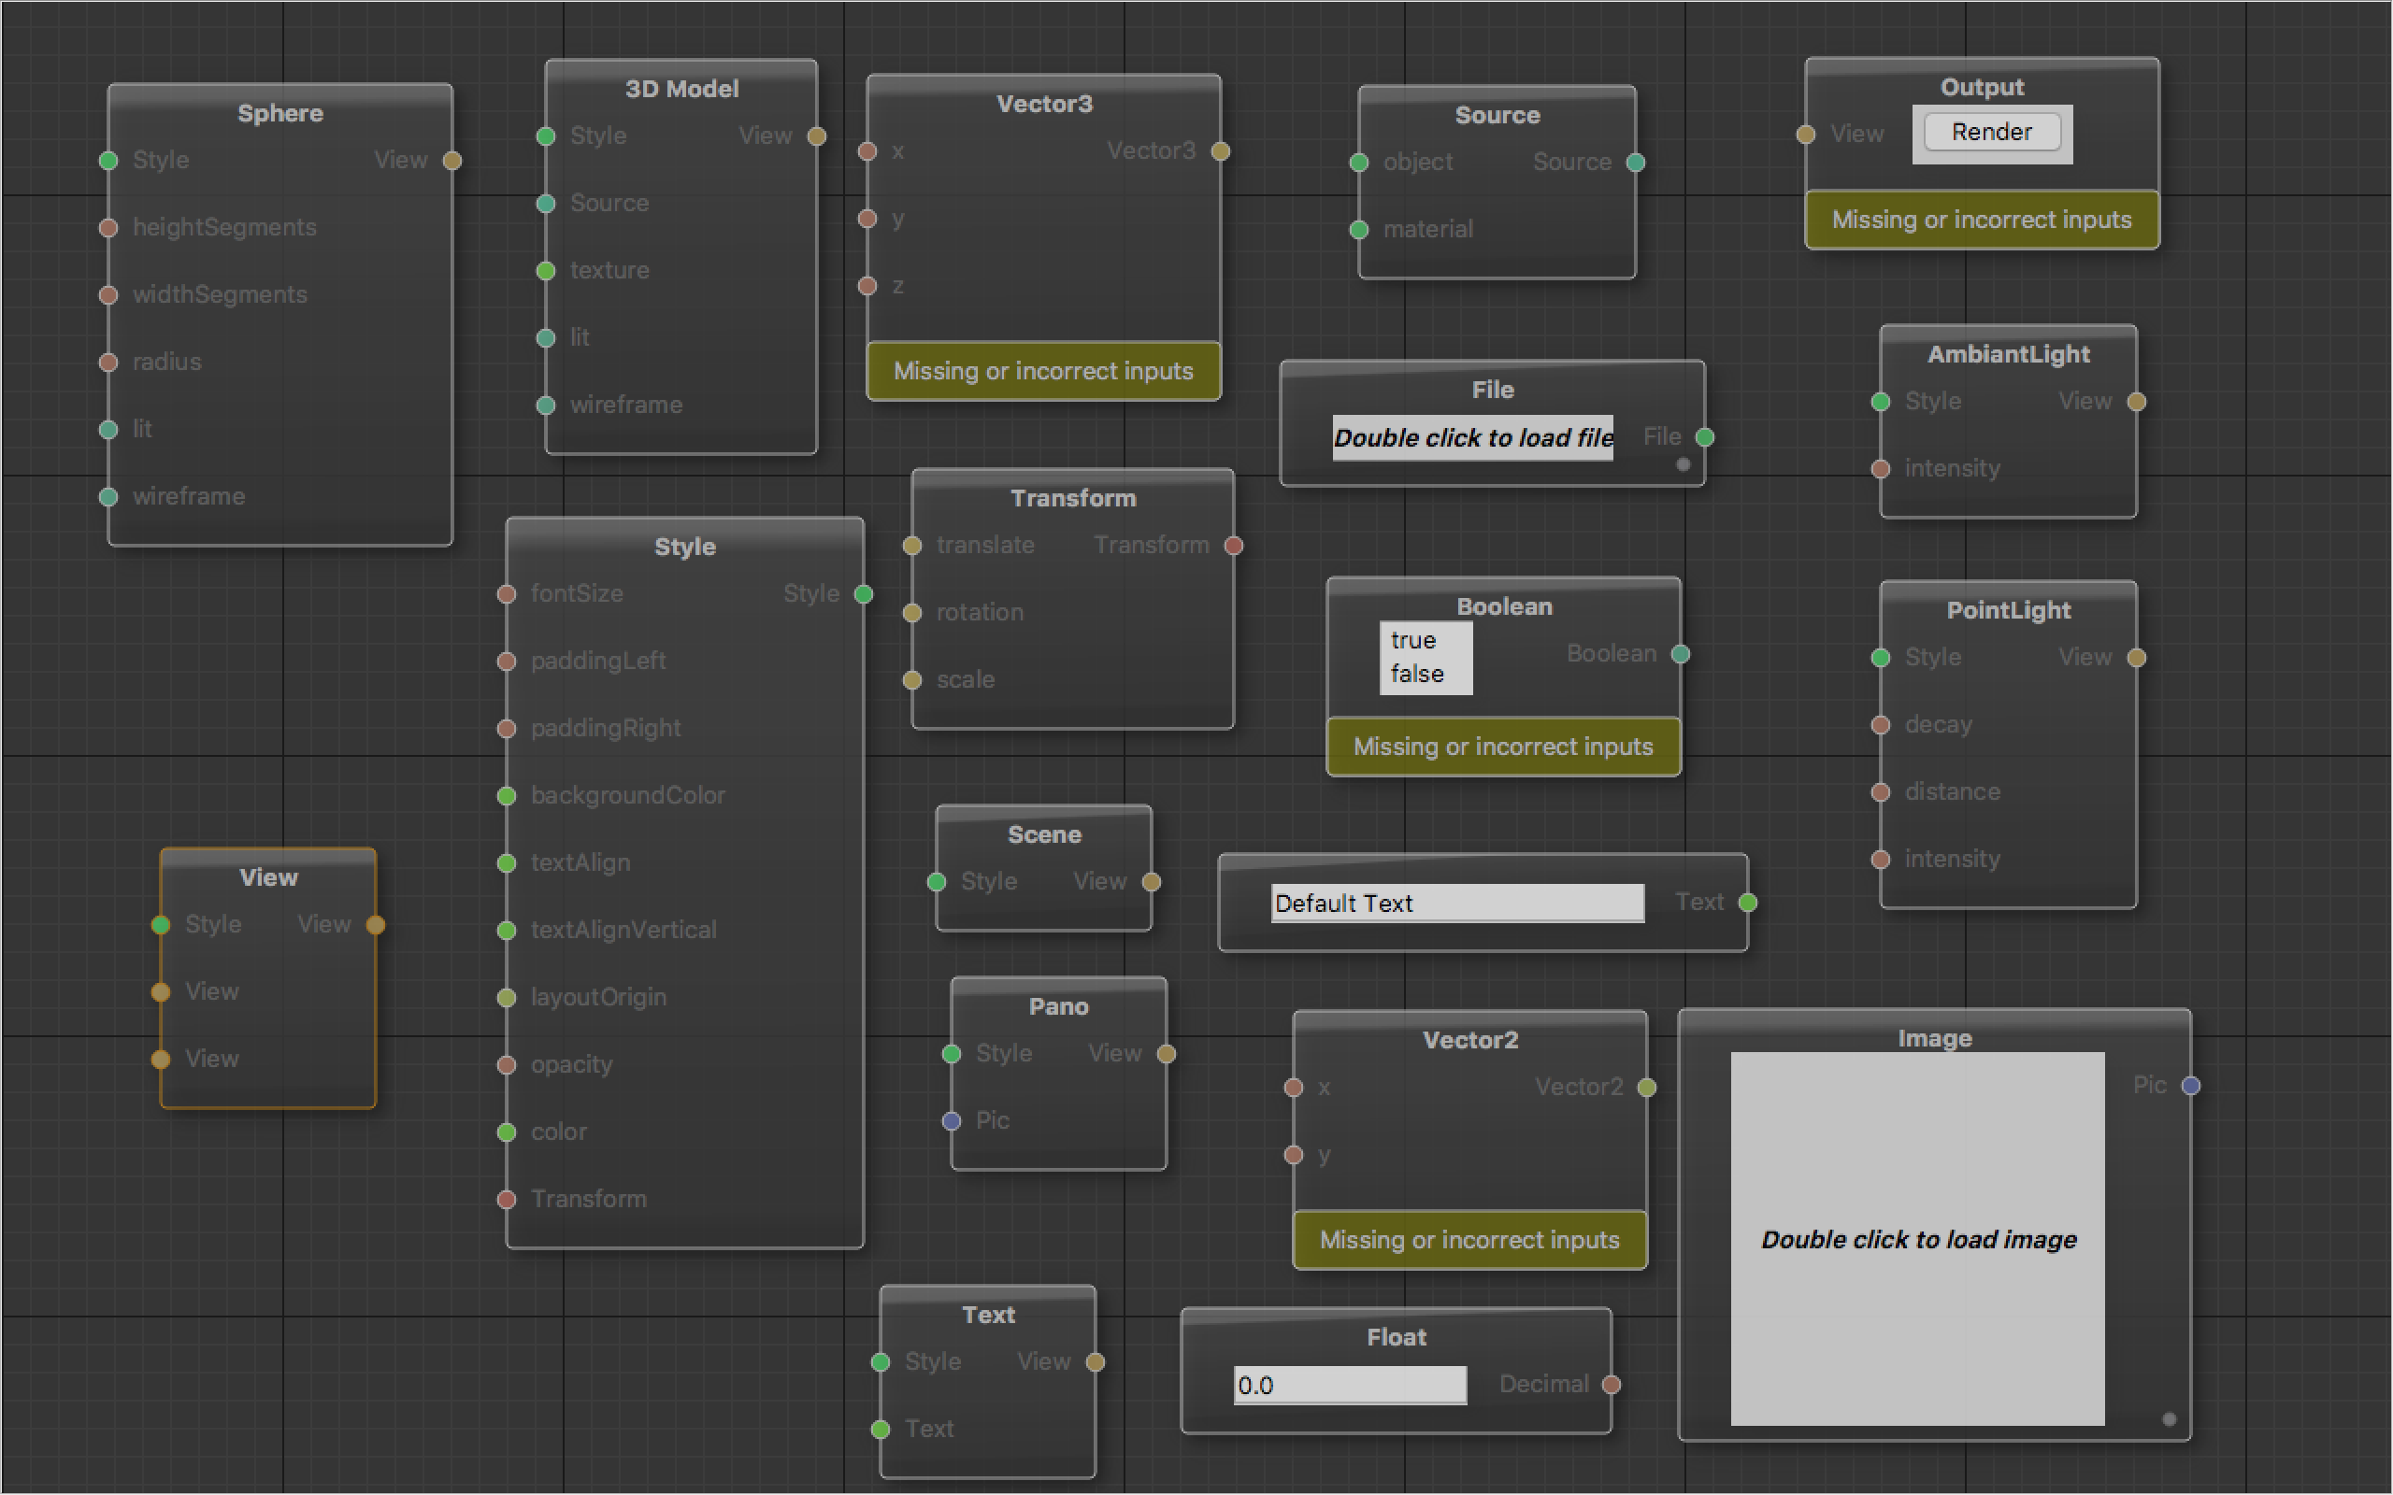This screenshot has width=2393, height=1495.
Task: Click the Image node's resize handle dot
Action: click(x=2169, y=1419)
